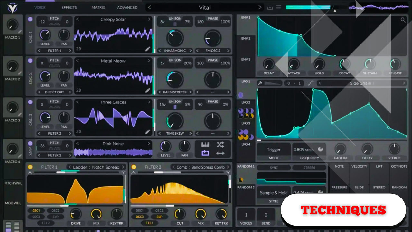Image resolution: width=412 pixels, height=232 pixels.
Task: Enable sample keyboard tracking icon
Action: (205, 145)
